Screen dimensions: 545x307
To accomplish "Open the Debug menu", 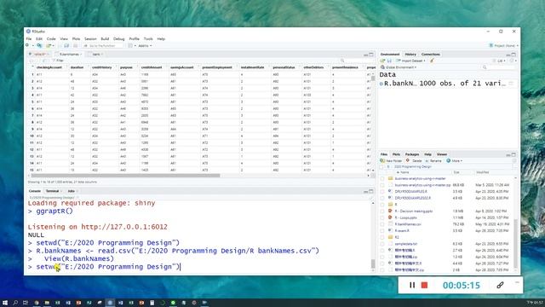I will click(x=119, y=39).
